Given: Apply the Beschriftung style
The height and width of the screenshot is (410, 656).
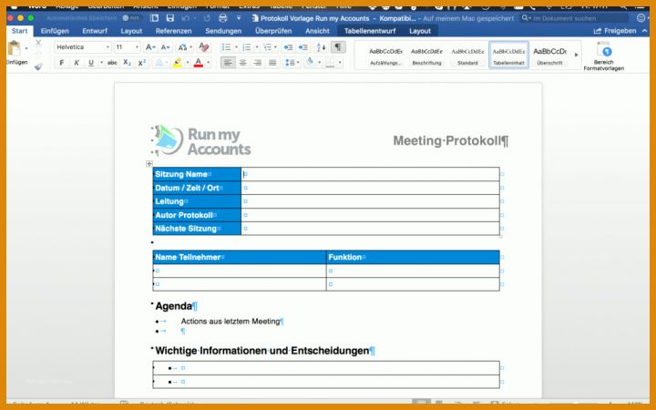Looking at the screenshot, I should pos(426,56).
